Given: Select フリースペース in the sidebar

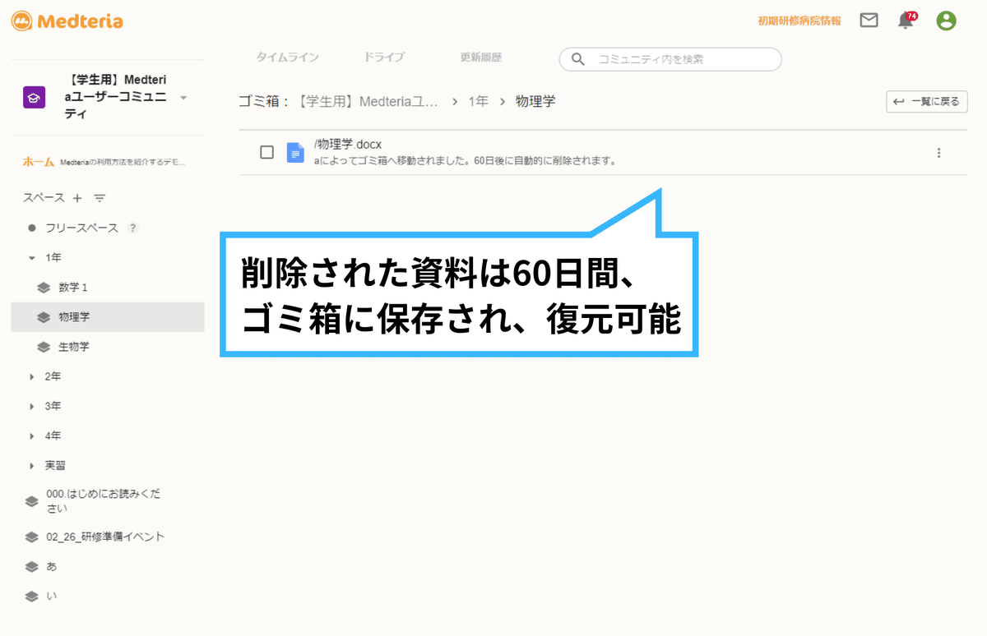Looking at the screenshot, I should pyautogui.click(x=81, y=228).
